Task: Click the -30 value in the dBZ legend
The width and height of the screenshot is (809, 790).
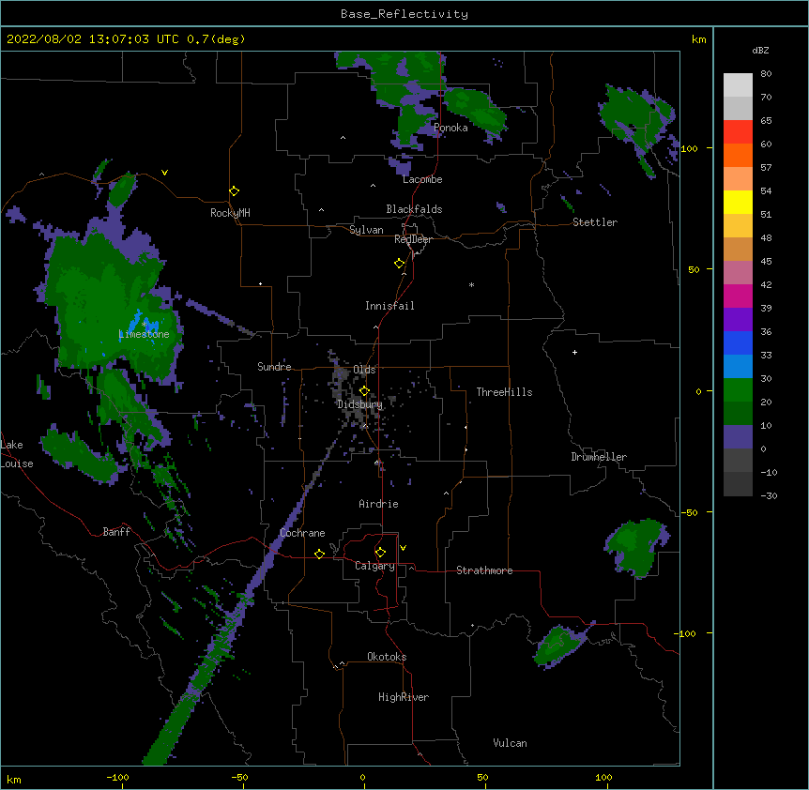Action: click(x=769, y=495)
